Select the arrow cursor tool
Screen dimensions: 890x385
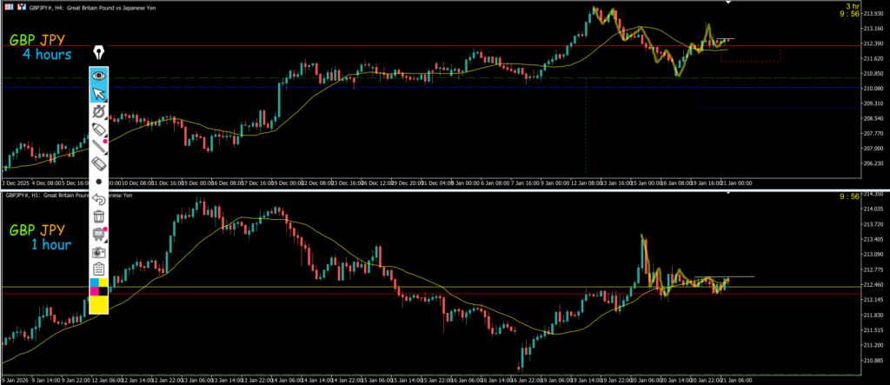(x=99, y=94)
